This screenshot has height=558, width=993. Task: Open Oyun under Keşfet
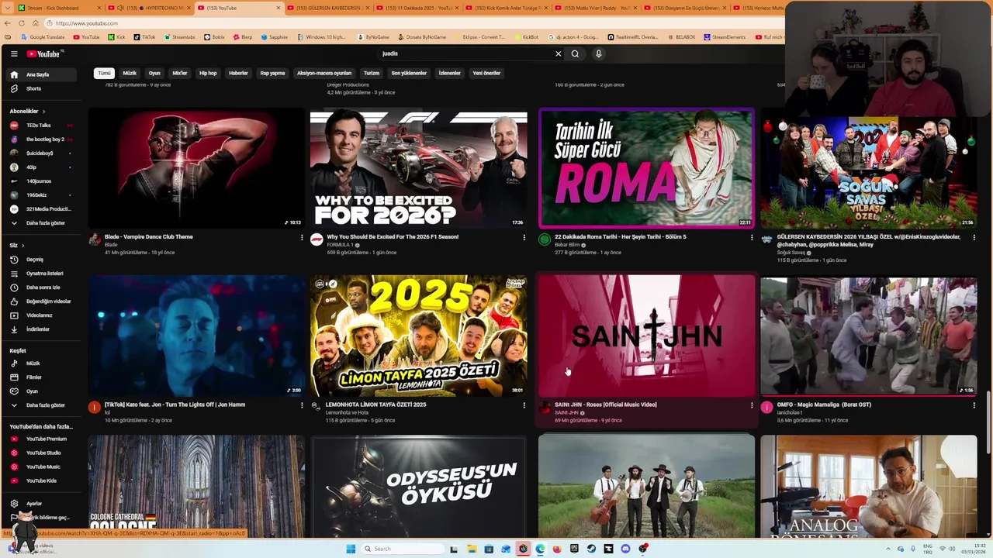(41, 391)
